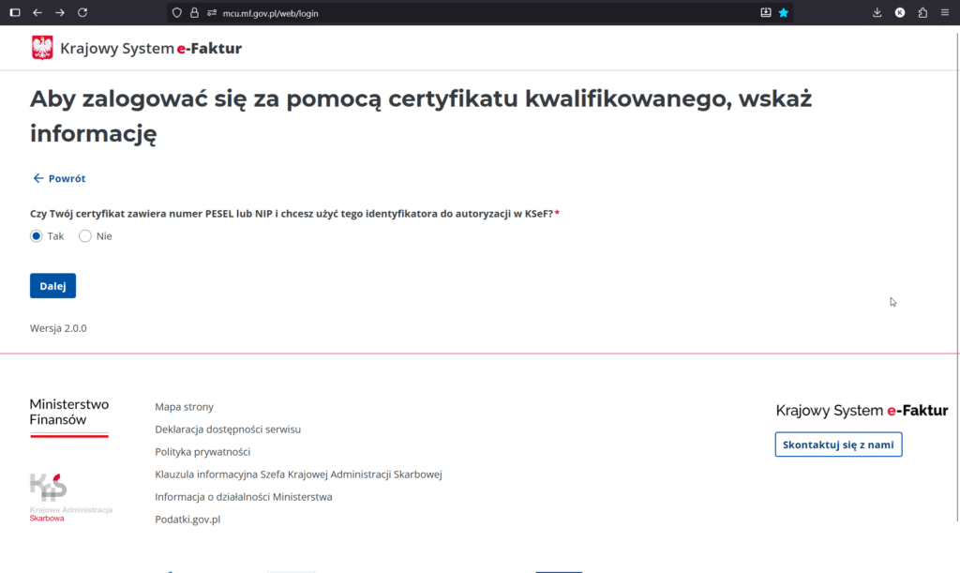This screenshot has height=573, width=960.
Task: Reload the page with the refresh icon
Action: (82, 12)
